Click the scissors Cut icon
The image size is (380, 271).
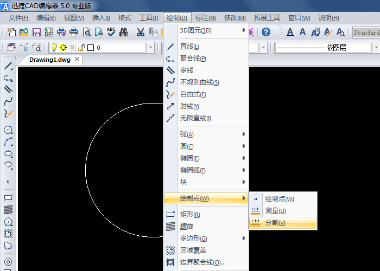140,32
